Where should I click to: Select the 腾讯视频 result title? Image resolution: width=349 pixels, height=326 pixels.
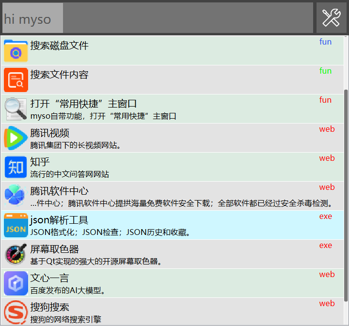coord(49,133)
